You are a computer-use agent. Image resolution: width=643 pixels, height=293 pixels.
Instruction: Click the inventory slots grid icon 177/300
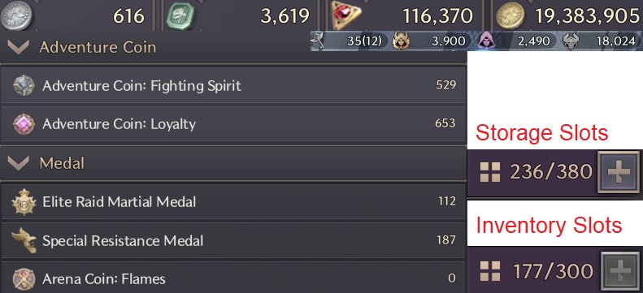pos(490,271)
